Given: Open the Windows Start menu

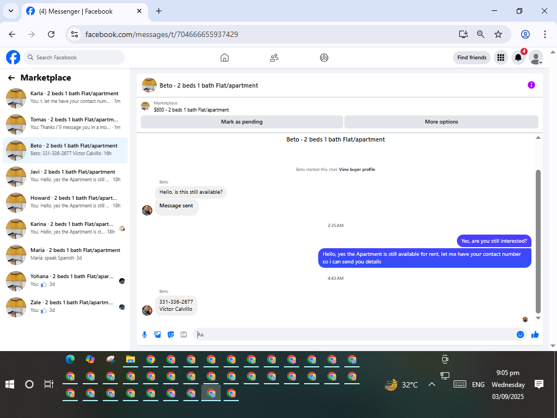Looking at the screenshot, I should pyautogui.click(x=10, y=384).
